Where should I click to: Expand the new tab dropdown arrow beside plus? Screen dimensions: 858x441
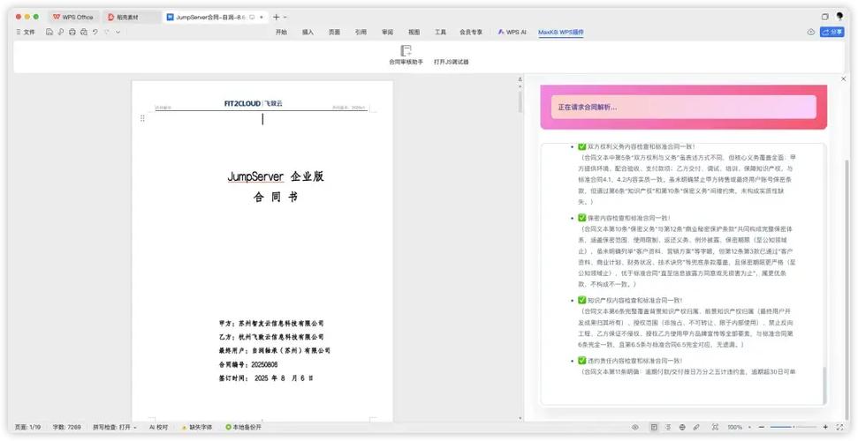[285, 18]
